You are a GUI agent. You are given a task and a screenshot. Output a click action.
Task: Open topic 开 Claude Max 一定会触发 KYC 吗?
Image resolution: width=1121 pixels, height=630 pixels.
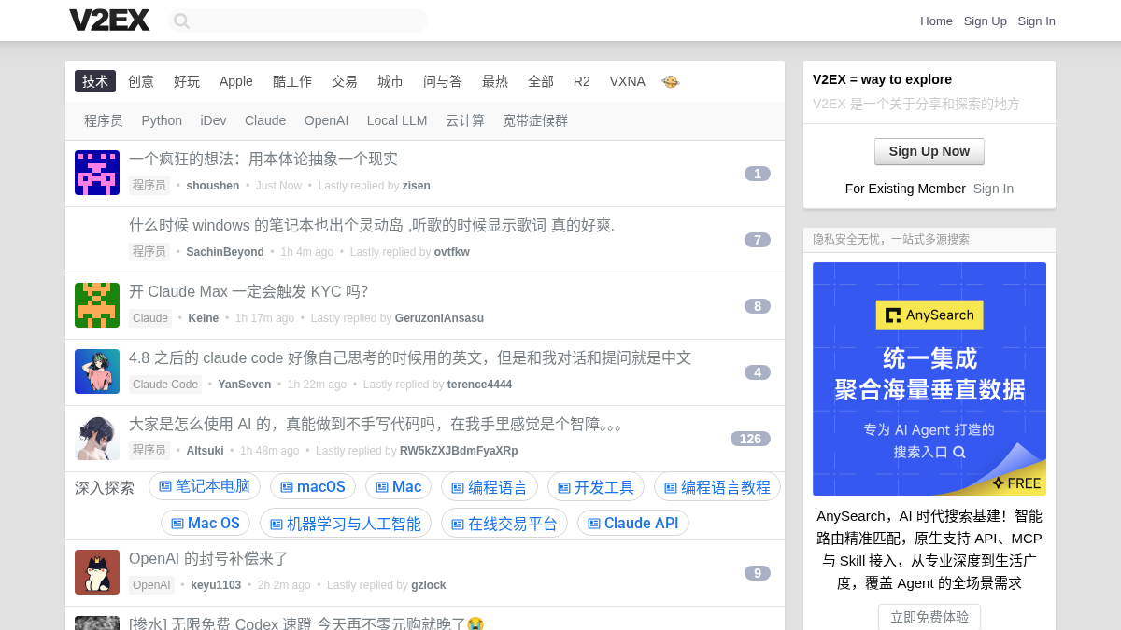(248, 292)
